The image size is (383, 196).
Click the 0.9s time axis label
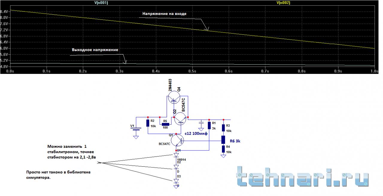(338, 72)
